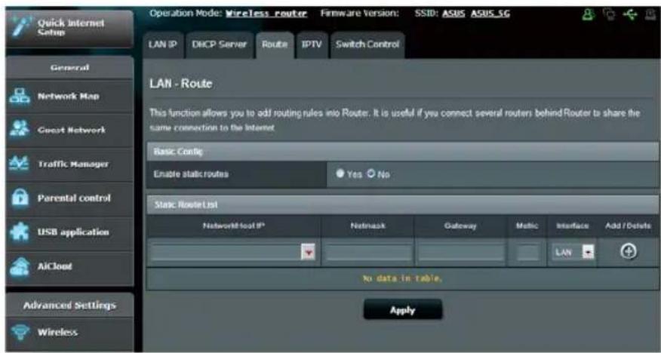
Task: Enable static routes with Yes
Action: tap(340, 173)
